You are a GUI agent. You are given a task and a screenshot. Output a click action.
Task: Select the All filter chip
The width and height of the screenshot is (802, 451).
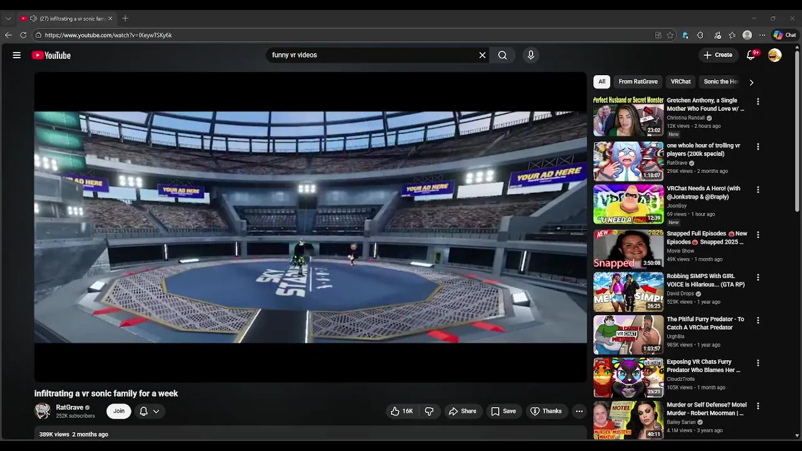coord(601,81)
